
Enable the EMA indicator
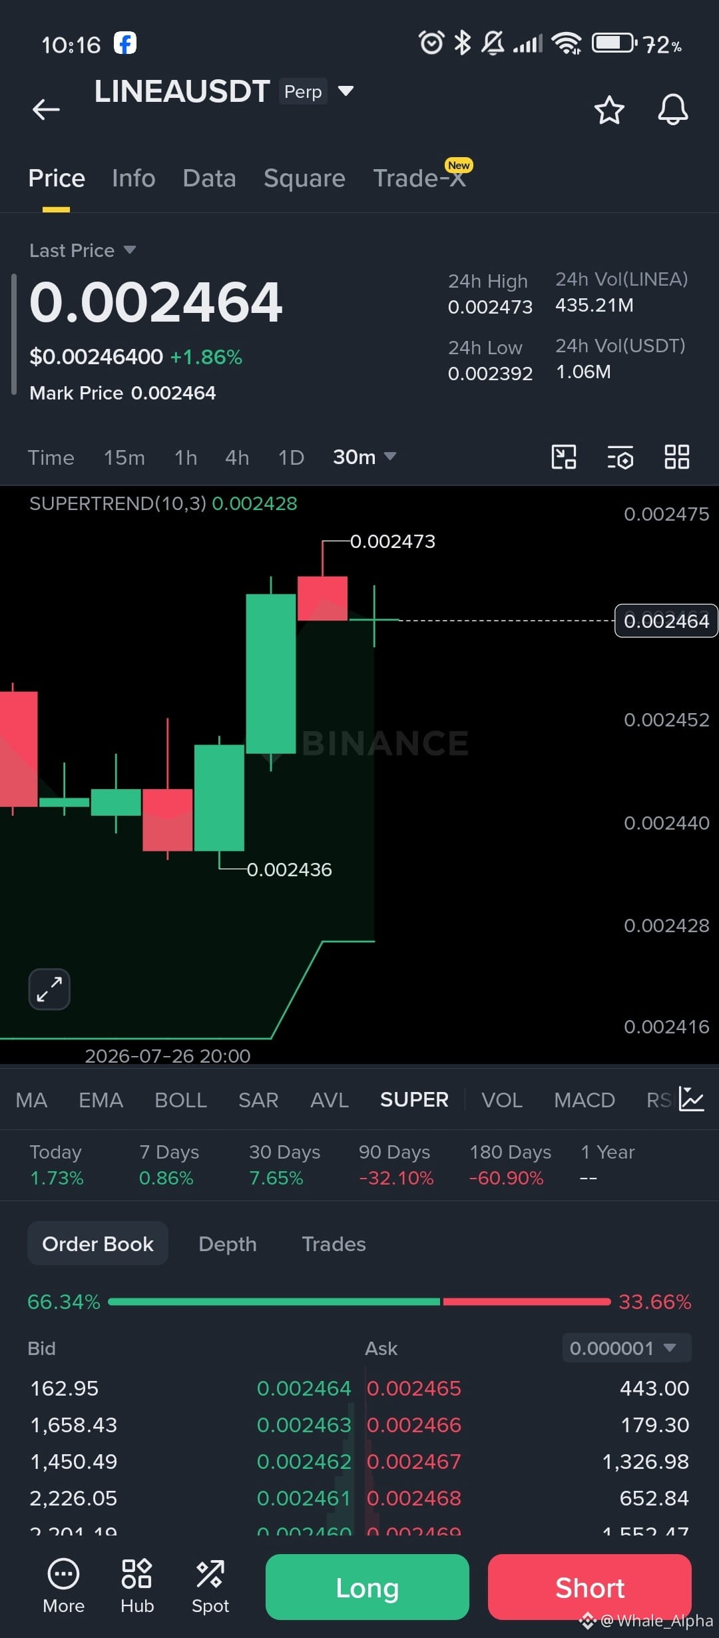pyautogui.click(x=101, y=1100)
